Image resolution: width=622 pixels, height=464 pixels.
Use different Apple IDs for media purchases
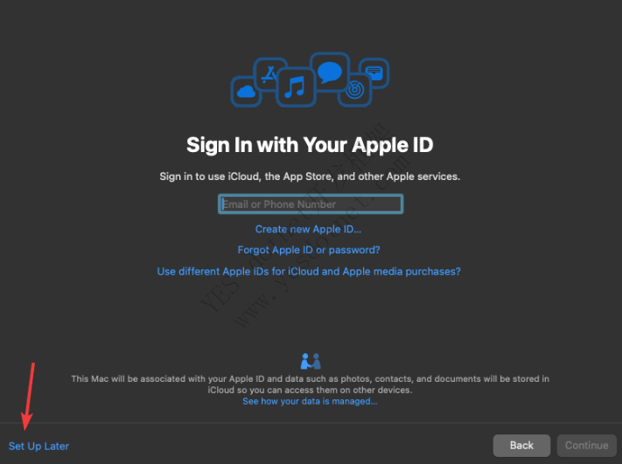coord(309,272)
